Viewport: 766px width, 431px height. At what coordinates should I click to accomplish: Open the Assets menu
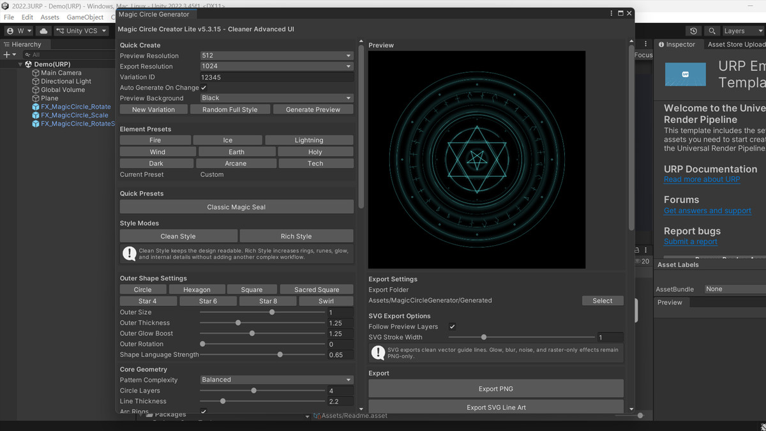(x=50, y=17)
